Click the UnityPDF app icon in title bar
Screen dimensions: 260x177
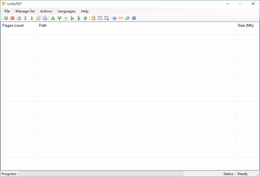(x=3, y=4)
